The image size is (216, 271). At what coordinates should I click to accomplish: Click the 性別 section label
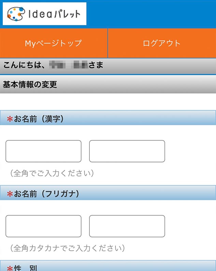point(26,268)
